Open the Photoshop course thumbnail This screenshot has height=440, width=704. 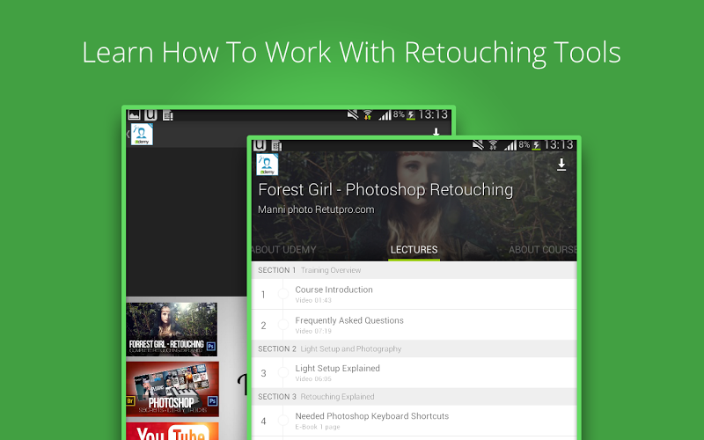tap(172, 388)
